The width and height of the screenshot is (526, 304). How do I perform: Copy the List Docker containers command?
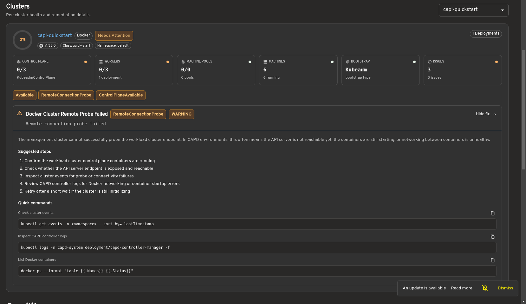click(492, 260)
